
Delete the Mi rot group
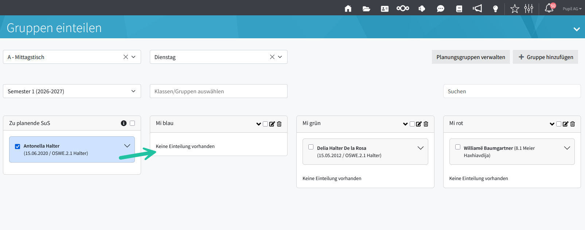(573, 124)
